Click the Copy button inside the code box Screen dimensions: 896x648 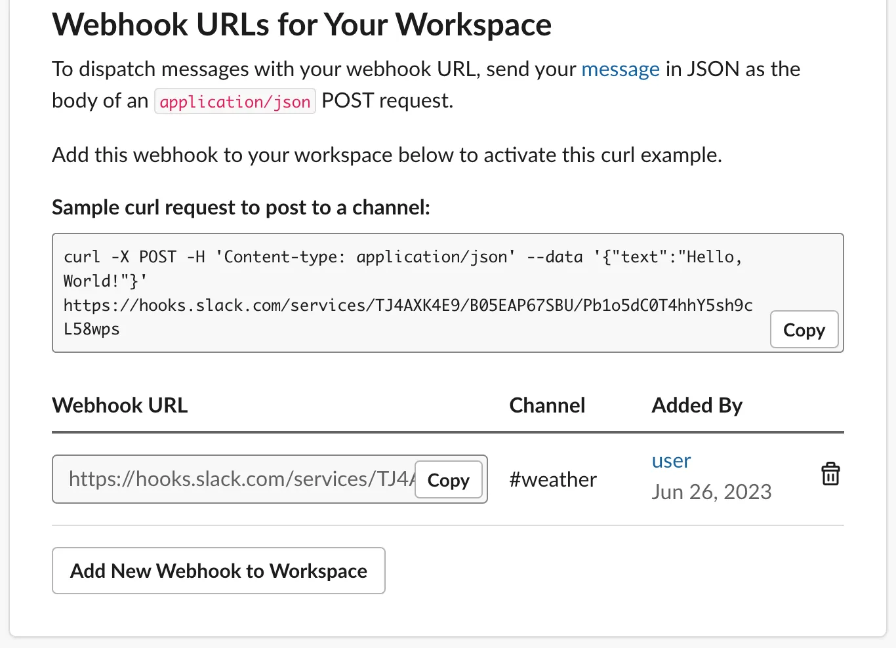click(804, 329)
